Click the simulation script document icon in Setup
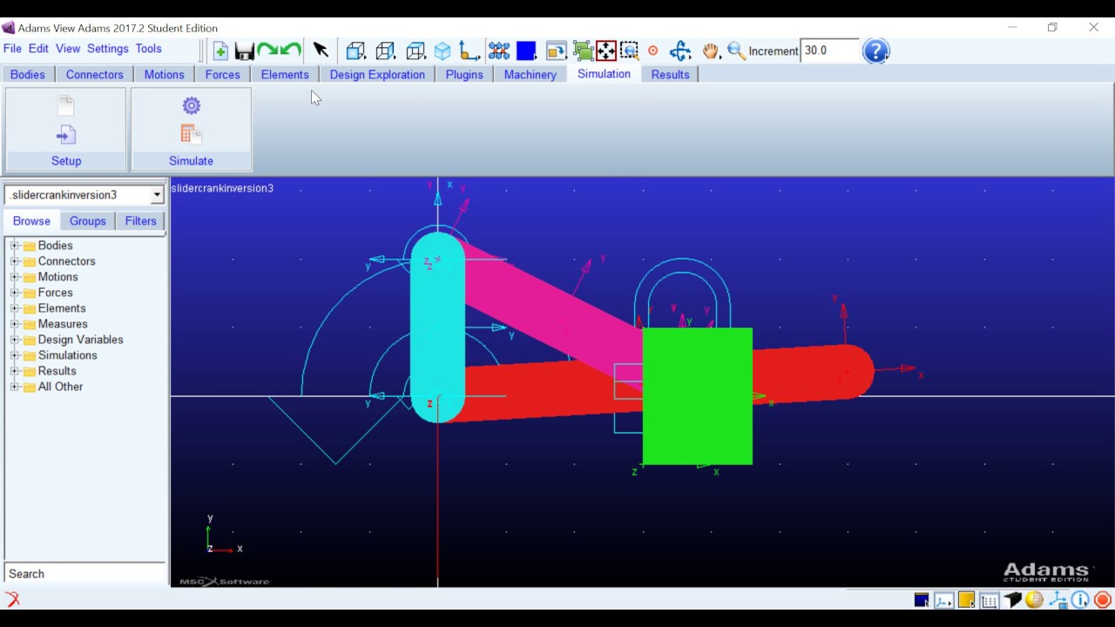The height and width of the screenshot is (627, 1115). pyautogui.click(x=66, y=106)
